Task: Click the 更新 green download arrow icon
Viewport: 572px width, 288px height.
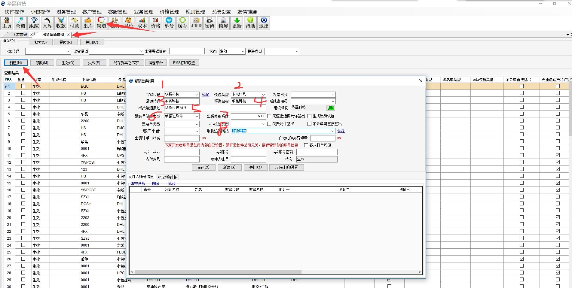Action: [237, 23]
